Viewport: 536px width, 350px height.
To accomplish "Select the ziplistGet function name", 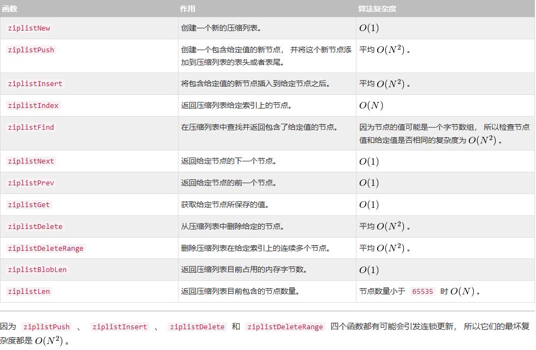I will coord(29,205).
